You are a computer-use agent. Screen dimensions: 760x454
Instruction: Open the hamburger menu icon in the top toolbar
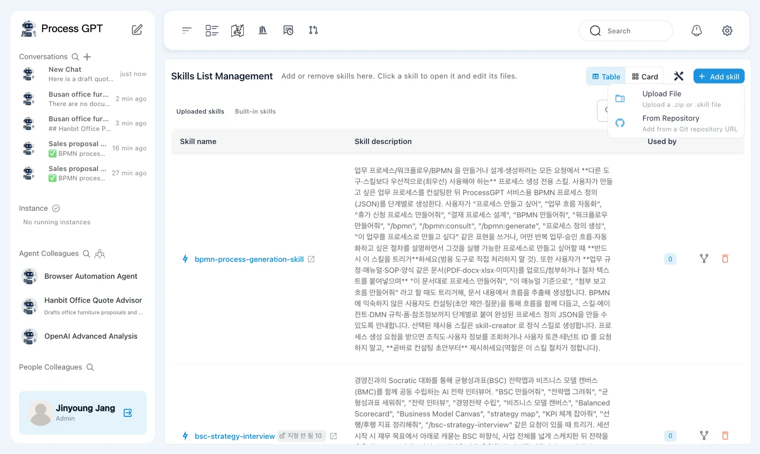[x=186, y=30]
